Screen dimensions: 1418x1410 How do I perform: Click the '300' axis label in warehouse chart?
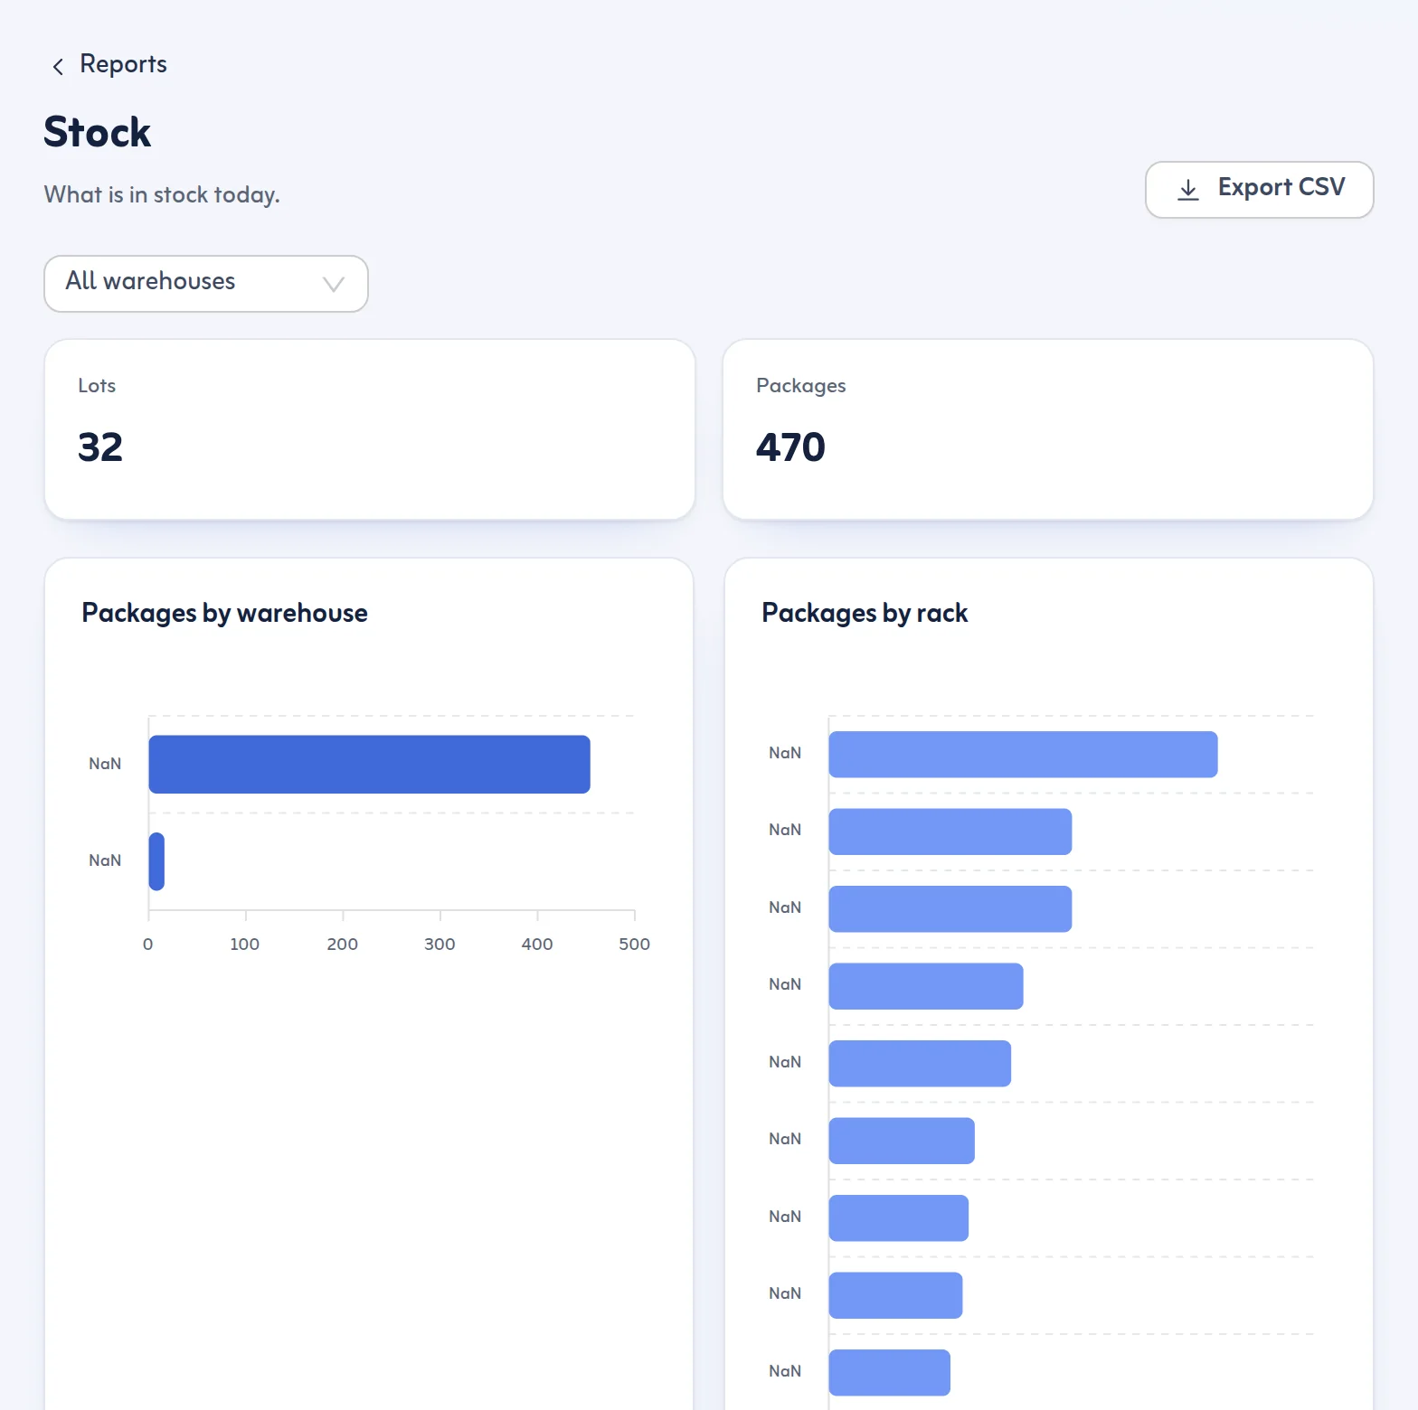pos(440,945)
